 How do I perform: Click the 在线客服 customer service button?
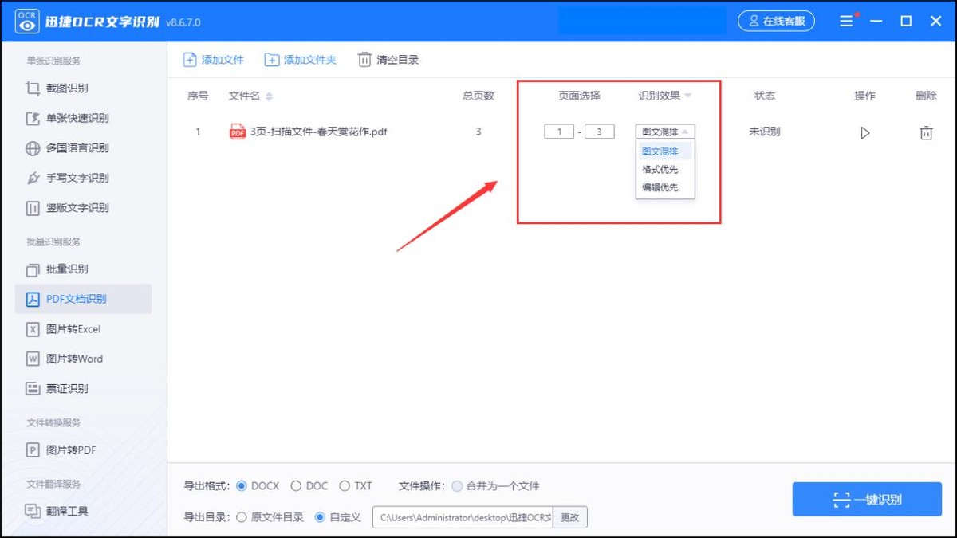coord(776,22)
